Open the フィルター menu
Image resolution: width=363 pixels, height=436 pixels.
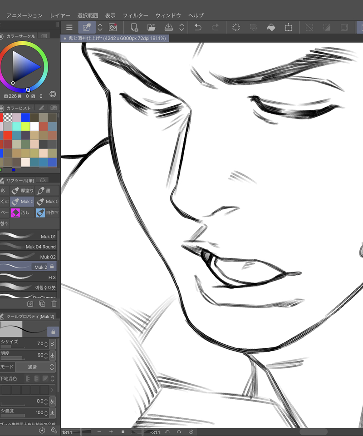pos(135,15)
